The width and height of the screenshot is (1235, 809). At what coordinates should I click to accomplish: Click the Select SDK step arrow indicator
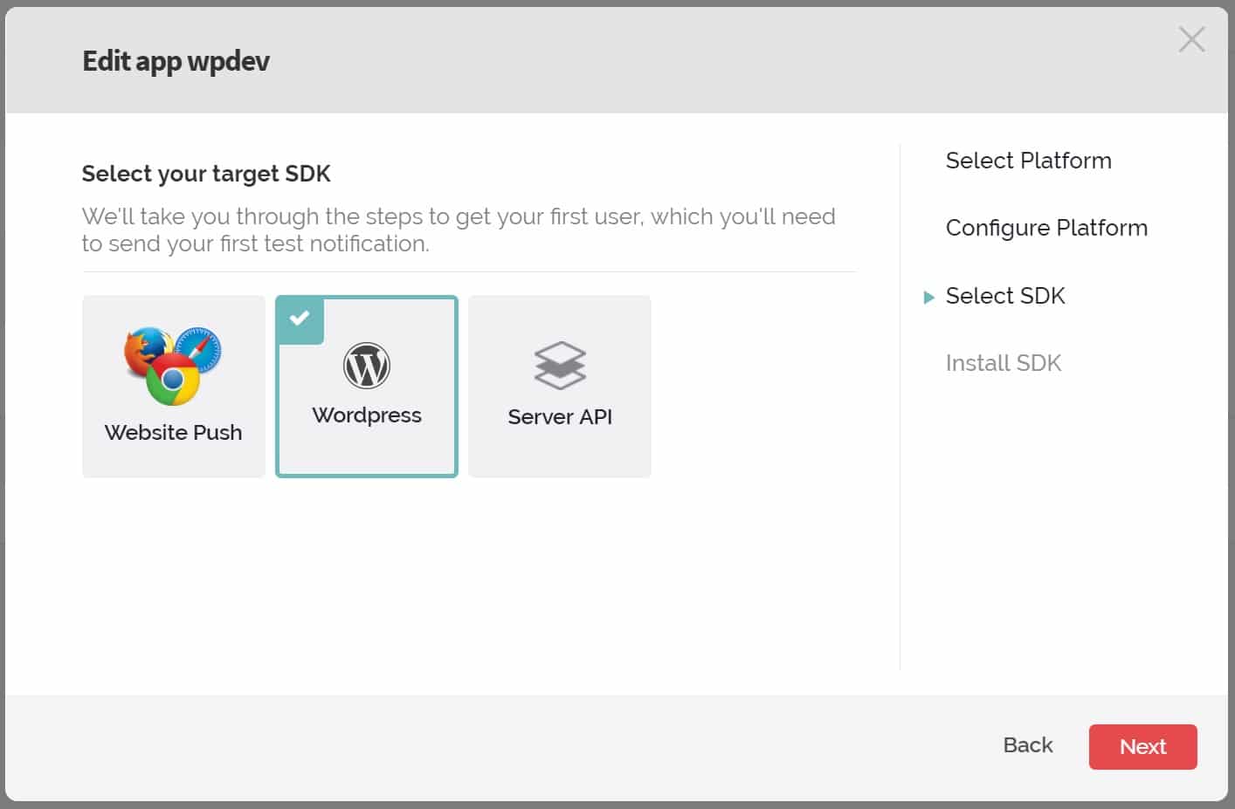pos(928,297)
